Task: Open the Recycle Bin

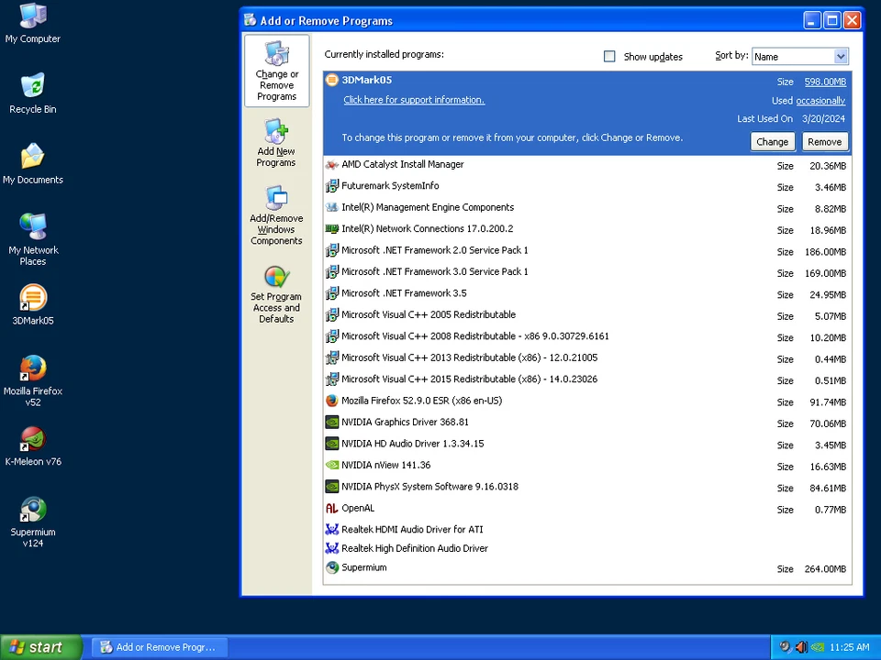Action: pos(33,90)
